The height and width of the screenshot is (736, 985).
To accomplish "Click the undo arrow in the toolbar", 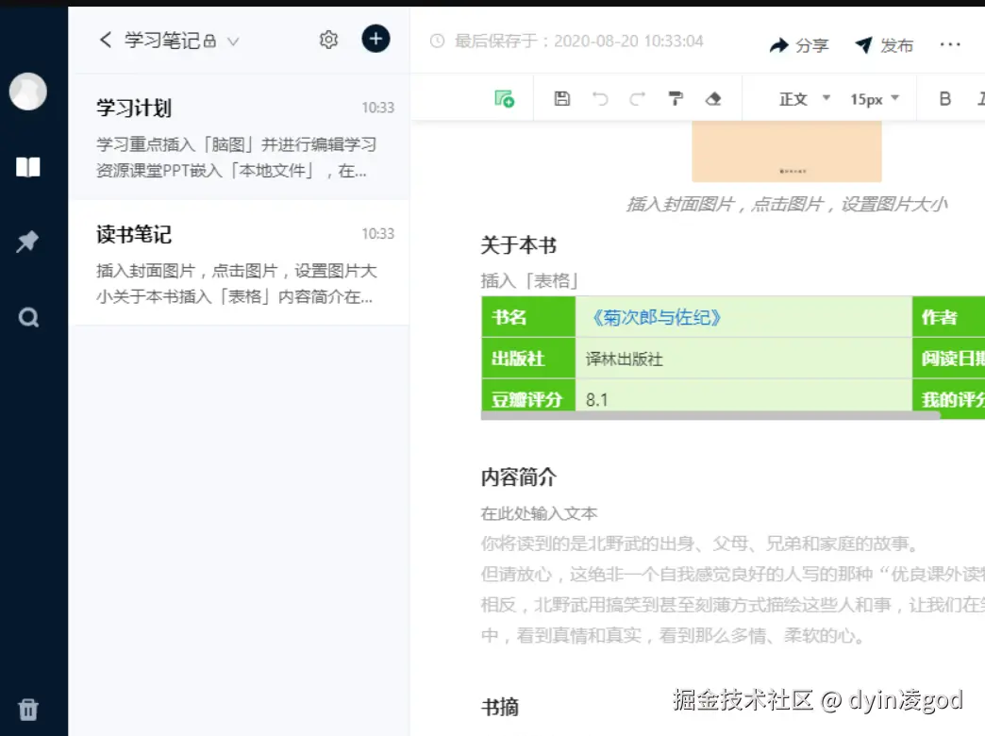I will click(600, 98).
